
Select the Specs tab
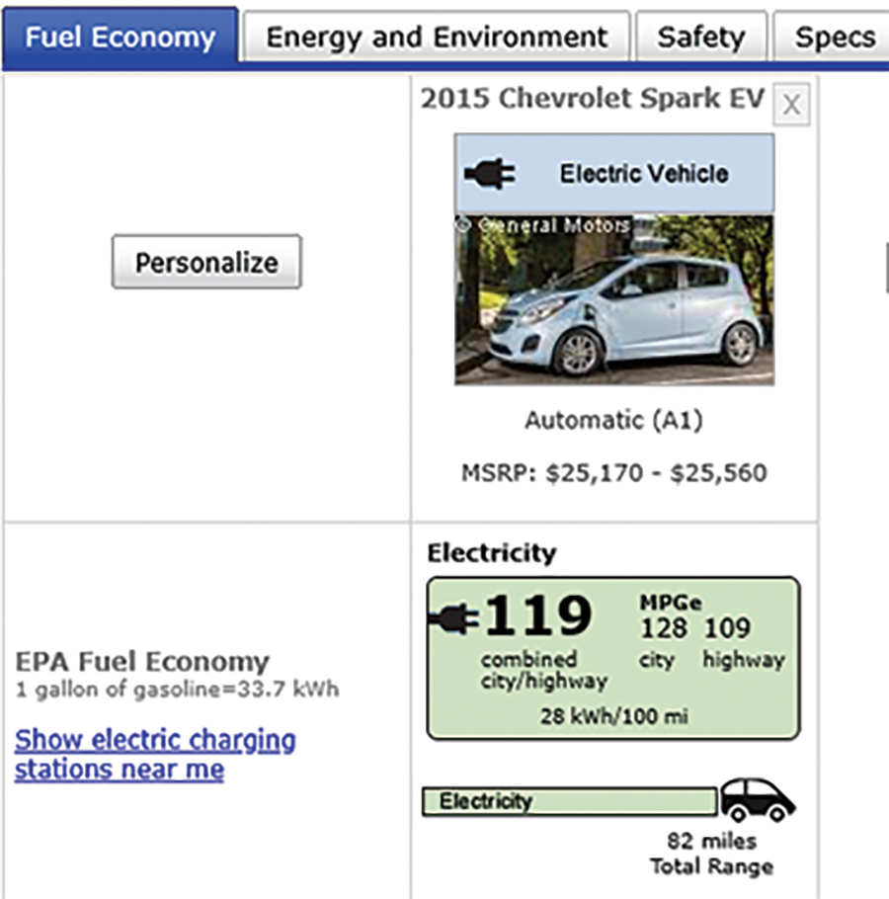pos(835,36)
